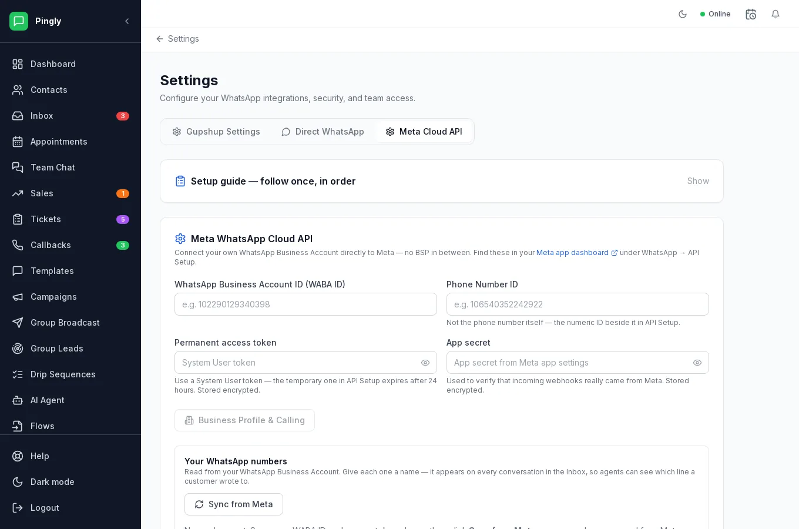Open Dashboard from the sidebar
This screenshot has width=799, height=529.
[x=70, y=64]
